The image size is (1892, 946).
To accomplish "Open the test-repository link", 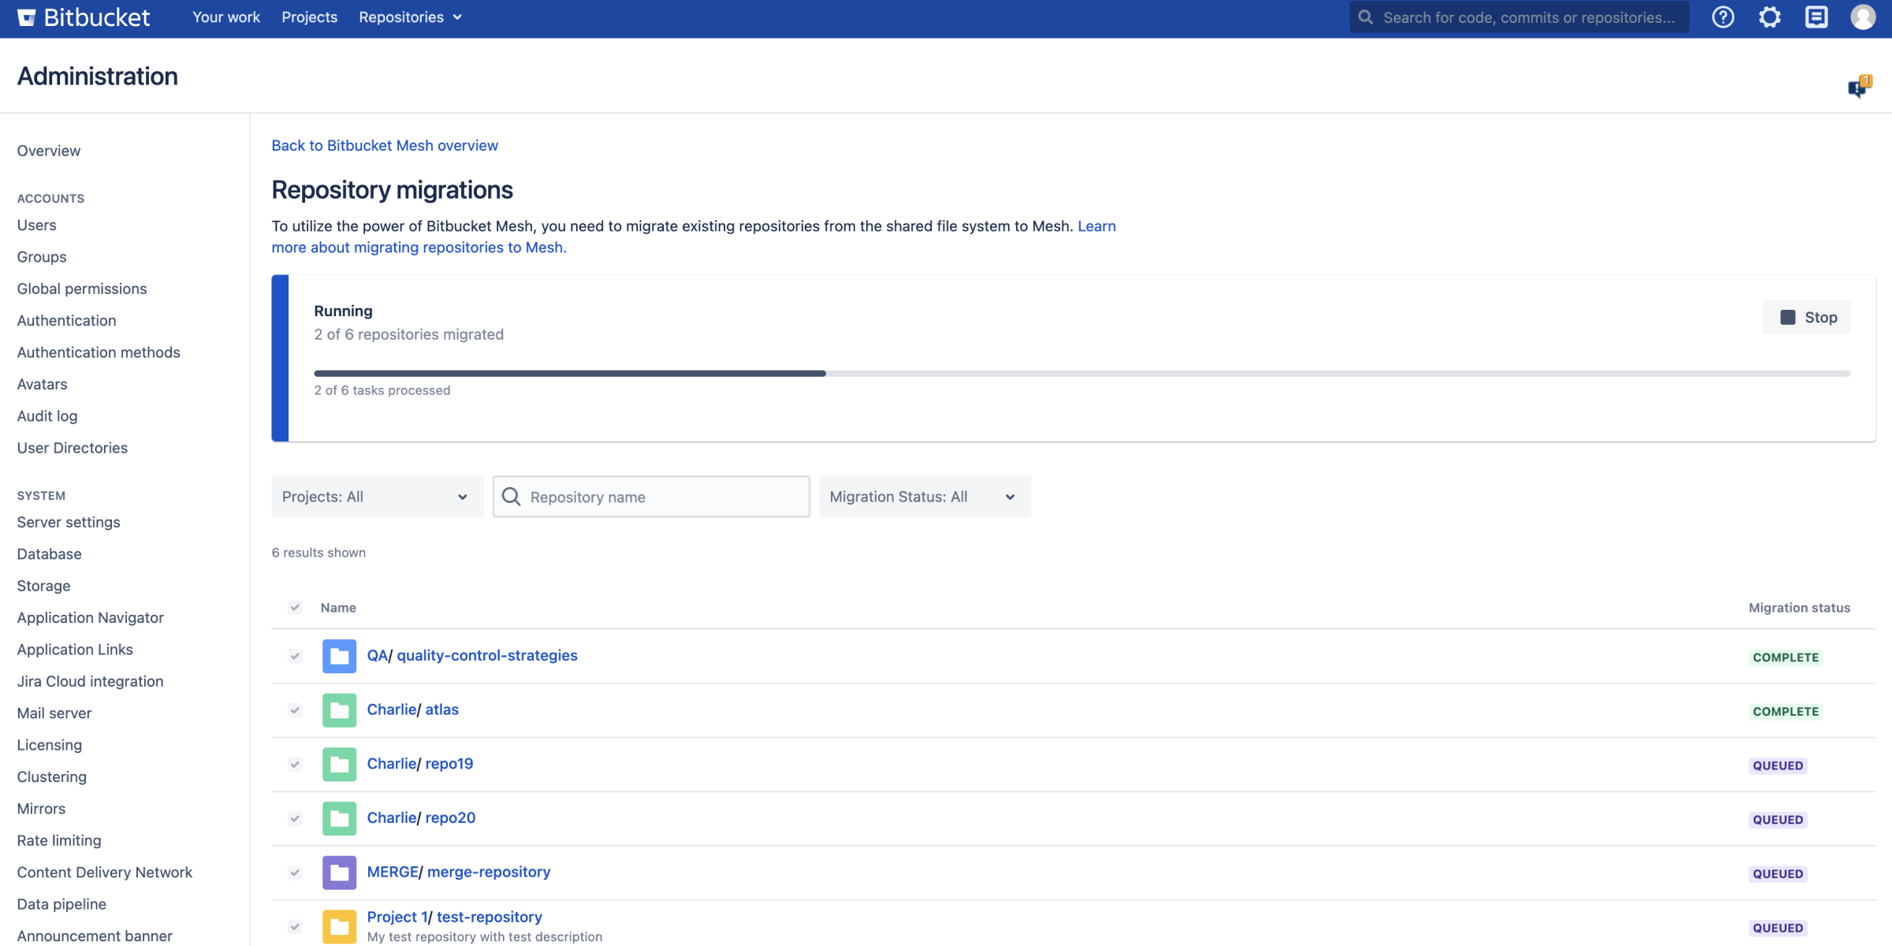I will (x=490, y=917).
